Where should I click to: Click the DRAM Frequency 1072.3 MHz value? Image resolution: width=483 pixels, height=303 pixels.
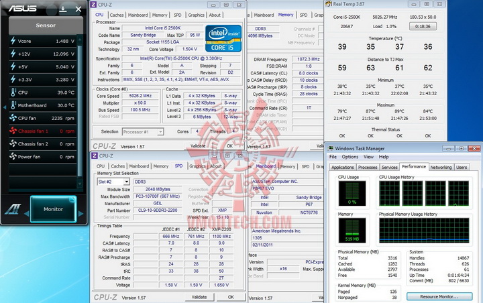tap(308, 59)
